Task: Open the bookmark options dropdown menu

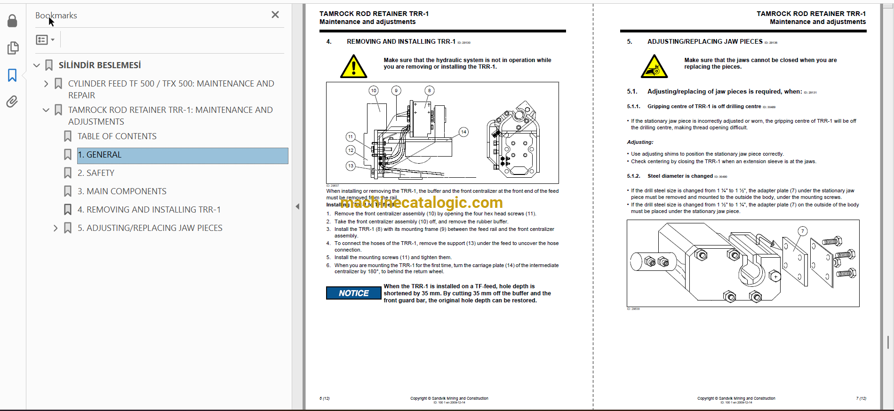Action: tap(45, 40)
